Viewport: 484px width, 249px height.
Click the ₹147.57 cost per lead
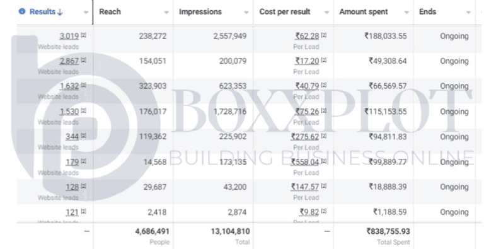click(305, 187)
